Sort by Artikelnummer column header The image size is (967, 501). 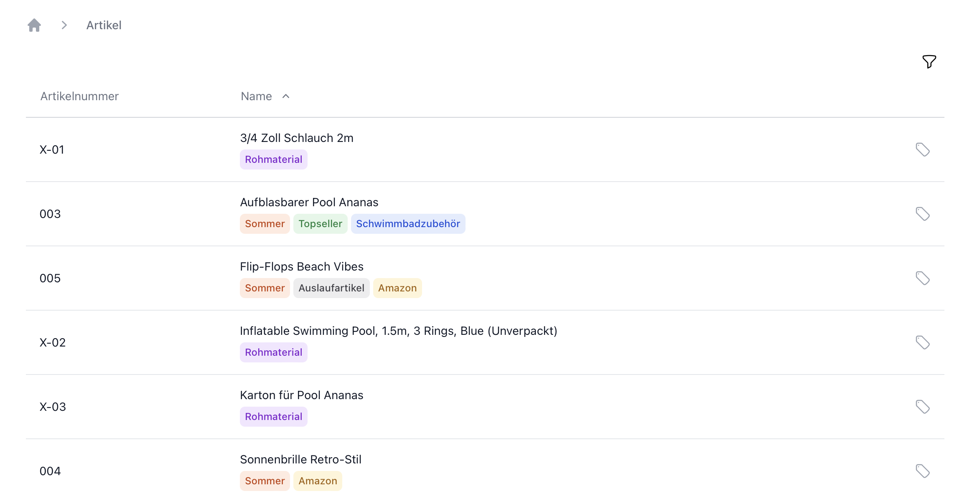click(x=79, y=96)
